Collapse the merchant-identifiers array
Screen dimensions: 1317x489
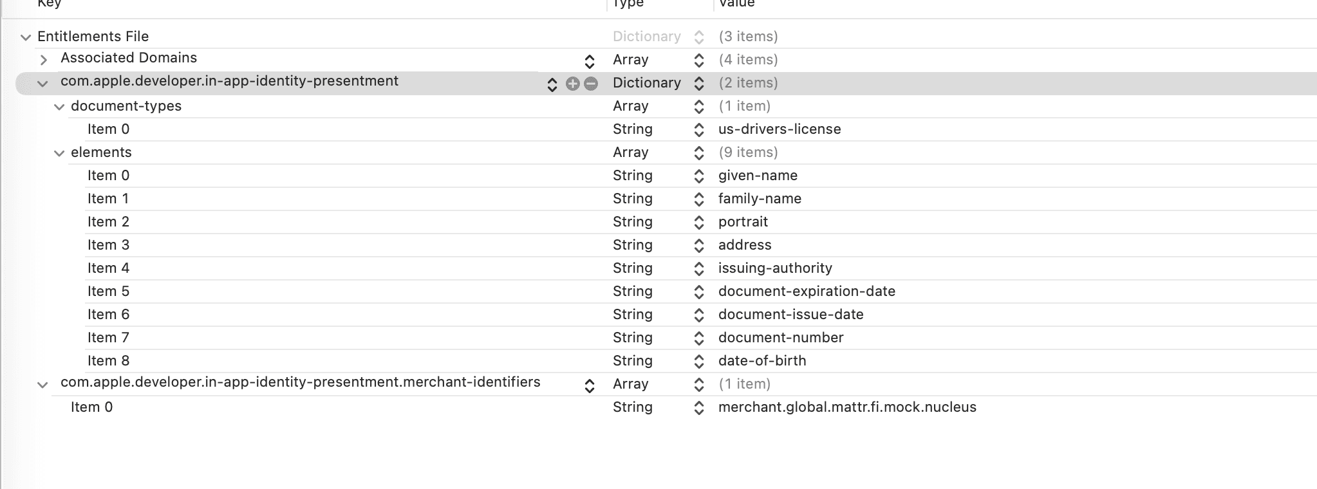[x=42, y=385]
